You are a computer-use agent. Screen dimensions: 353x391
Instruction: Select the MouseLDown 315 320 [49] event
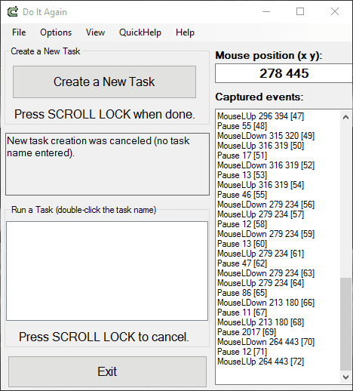266,136
